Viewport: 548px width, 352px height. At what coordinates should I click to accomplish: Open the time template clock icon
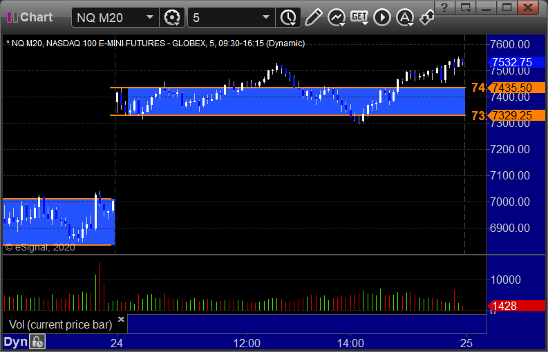288,17
